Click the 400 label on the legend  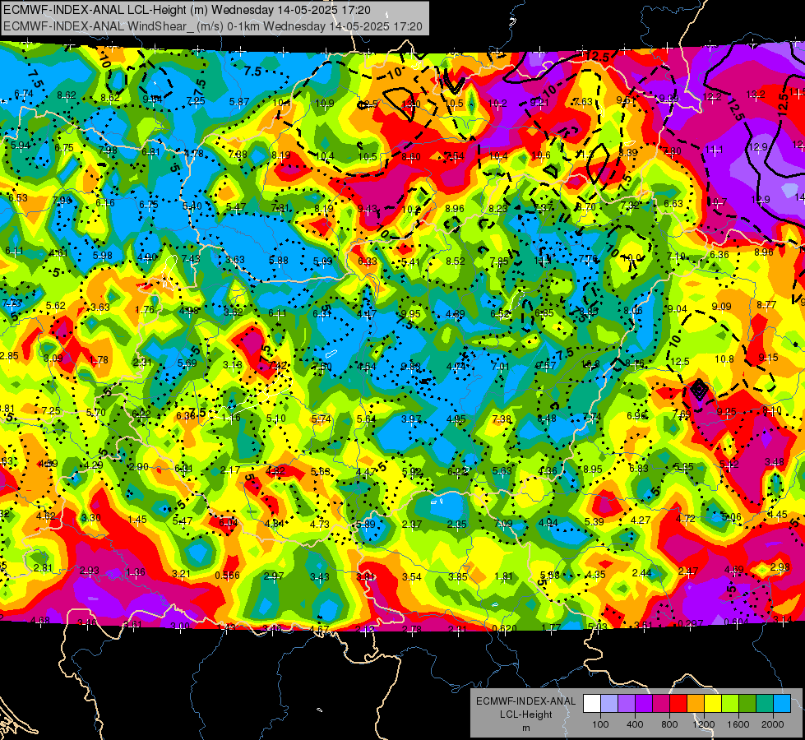pyautogui.click(x=635, y=724)
